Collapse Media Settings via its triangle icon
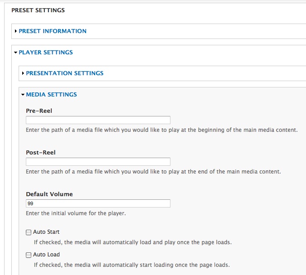Viewport: 306px width, 275px height. [x=23, y=95]
